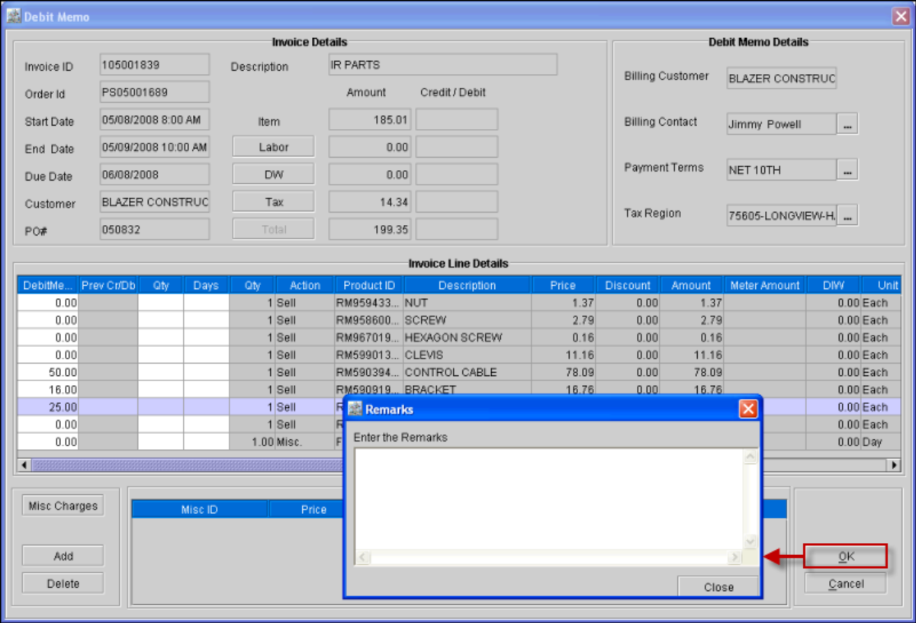This screenshot has height=623, width=916.
Task: Open Tax Region lookup ellipsis button
Action: [847, 216]
